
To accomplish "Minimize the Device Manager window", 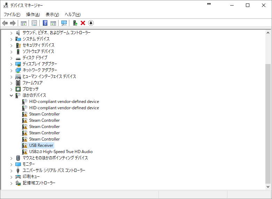I will click(x=232, y=5).
